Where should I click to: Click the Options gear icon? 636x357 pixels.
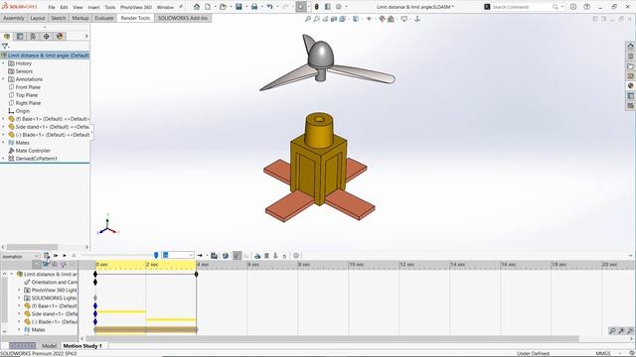pyautogui.click(x=339, y=7)
